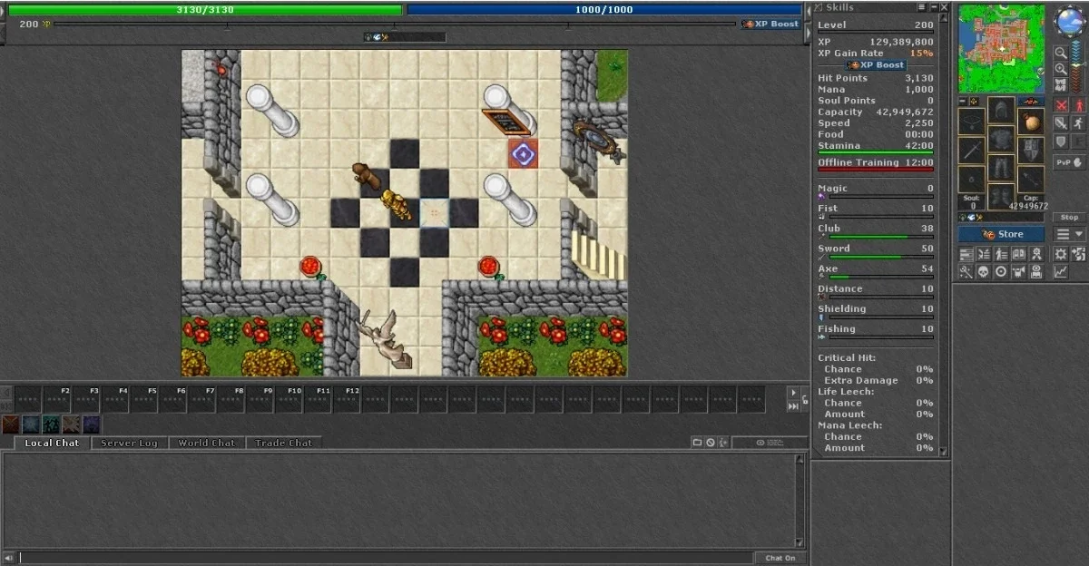Switch to the World Chat tab
Screen dimensions: 1089x566
(206, 443)
